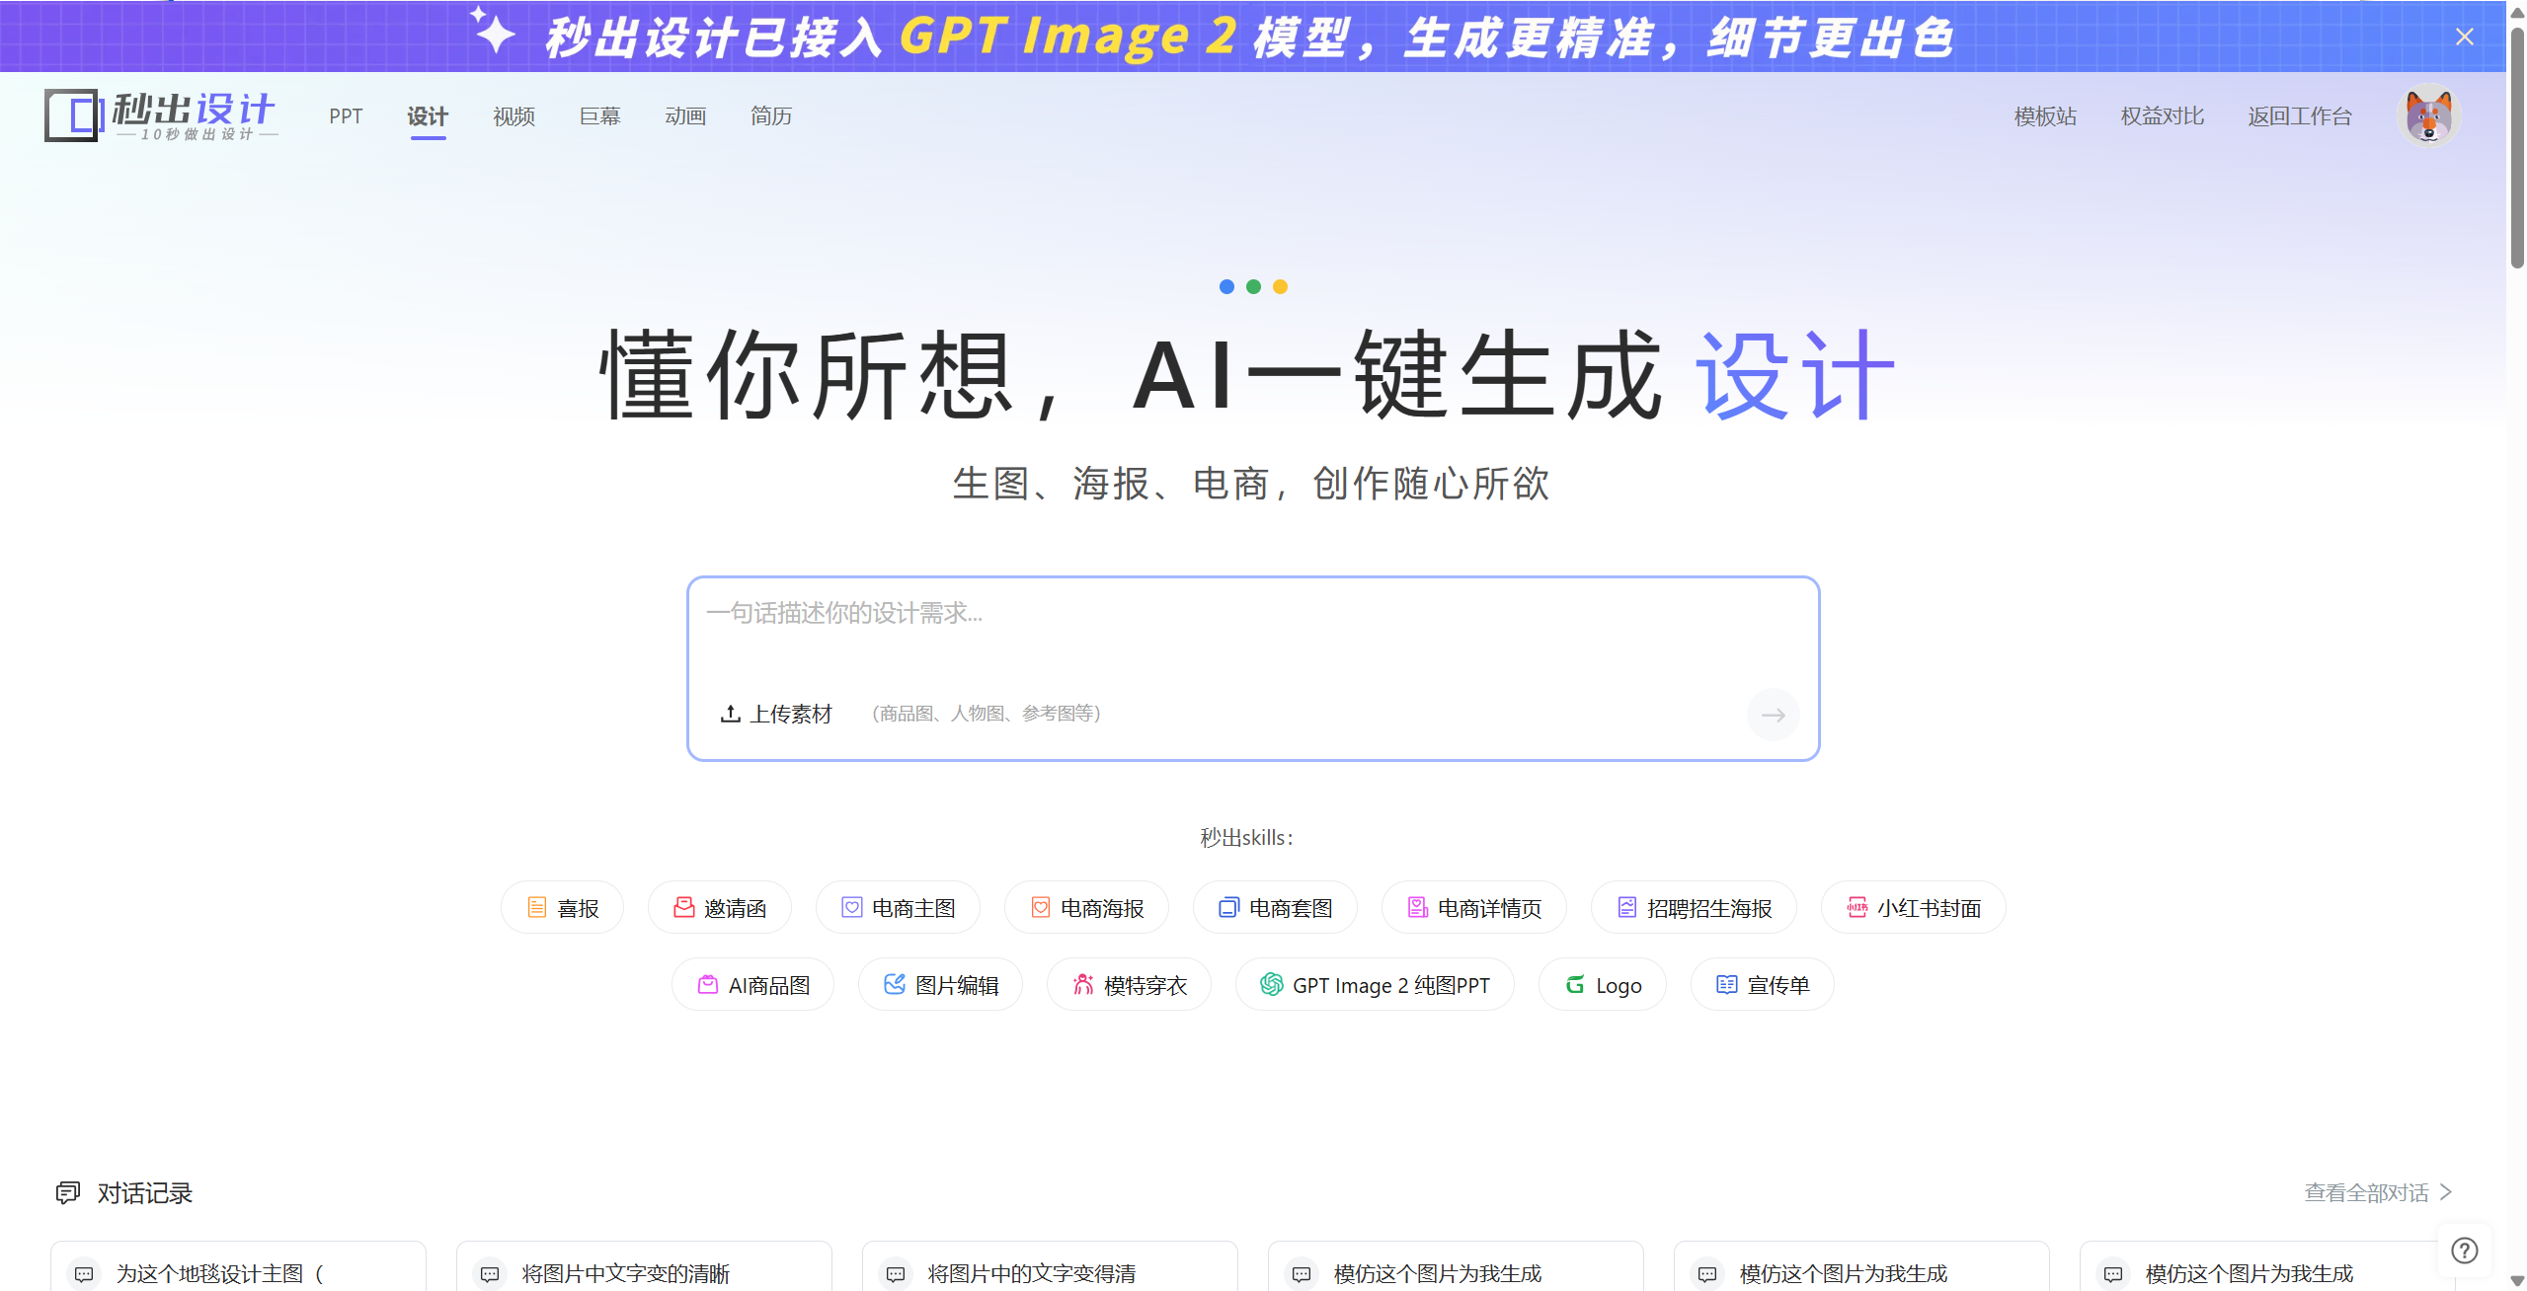This screenshot has width=2527, height=1291.
Task: Open conversation 将图片中的文字变得清
Action: [x=1050, y=1266]
